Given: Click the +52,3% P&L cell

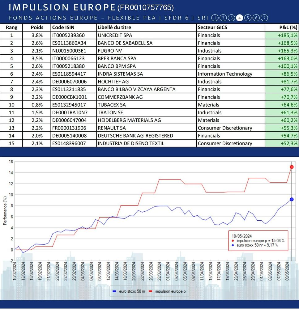Looking at the screenshot, I should [281, 143].
